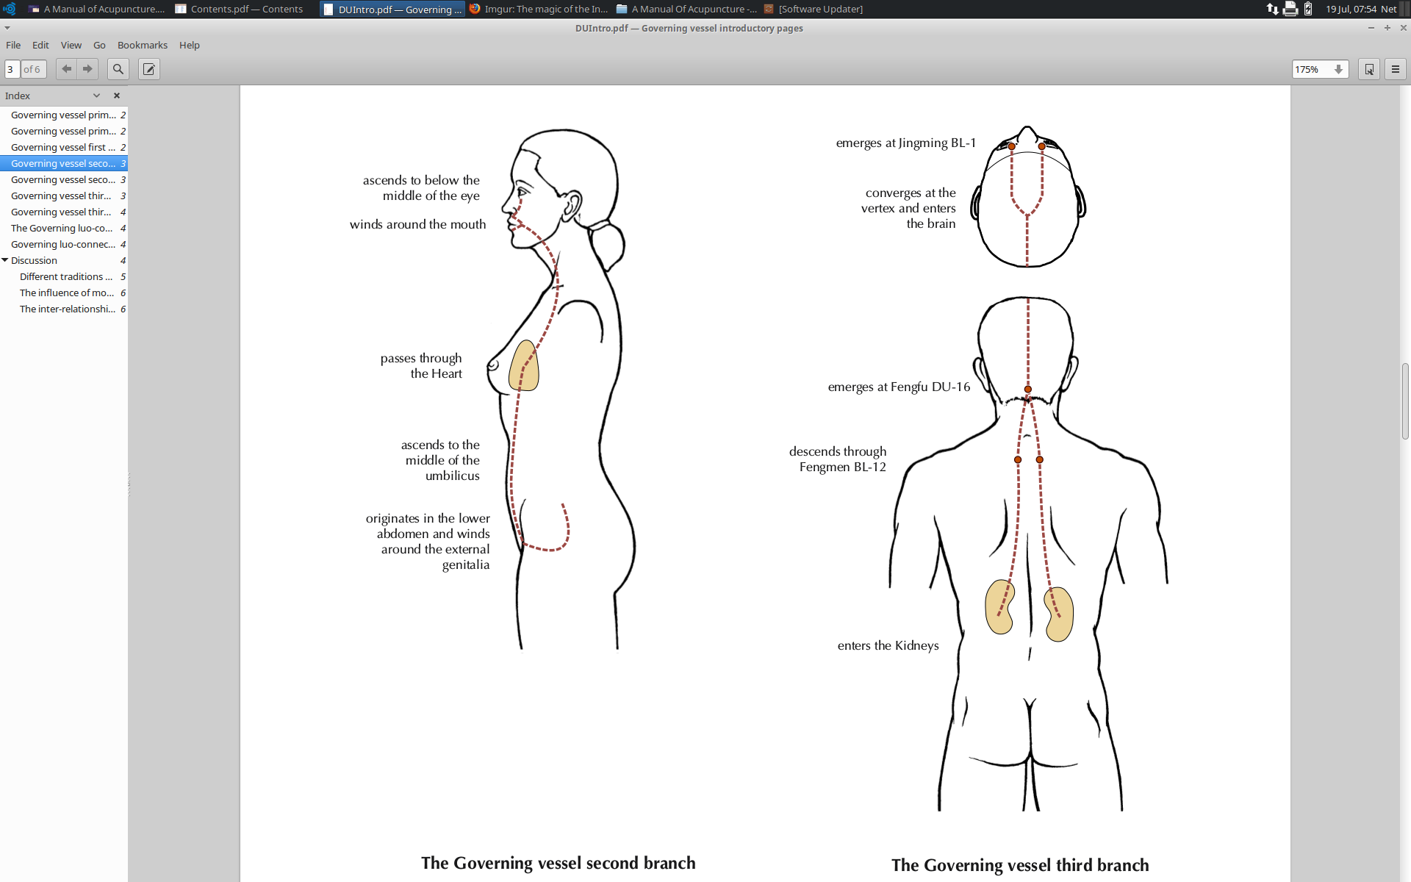This screenshot has height=882, width=1411.
Task: Open the network connection tray icon
Action: pos(1272,9)
